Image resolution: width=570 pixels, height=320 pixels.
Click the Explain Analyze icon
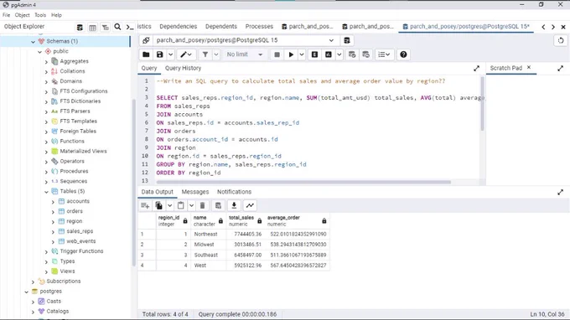click(x=329, y=54)
